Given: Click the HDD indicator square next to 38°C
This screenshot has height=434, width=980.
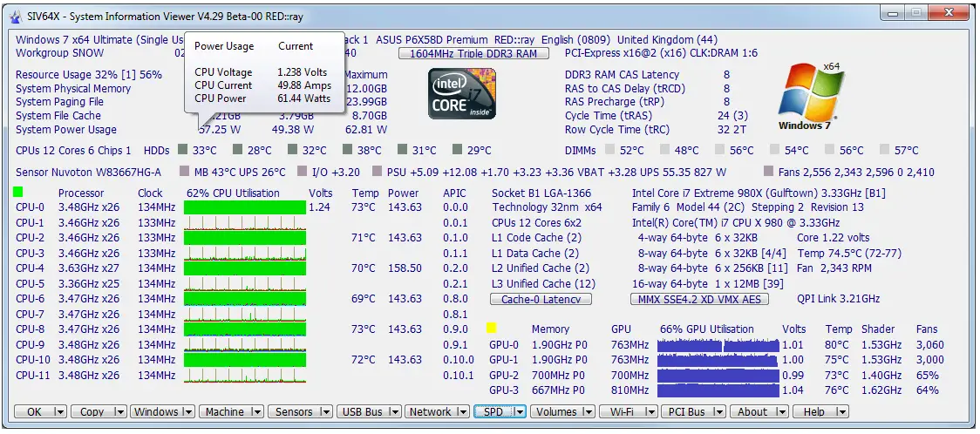Looking at the screenshot, I should 348,149.
